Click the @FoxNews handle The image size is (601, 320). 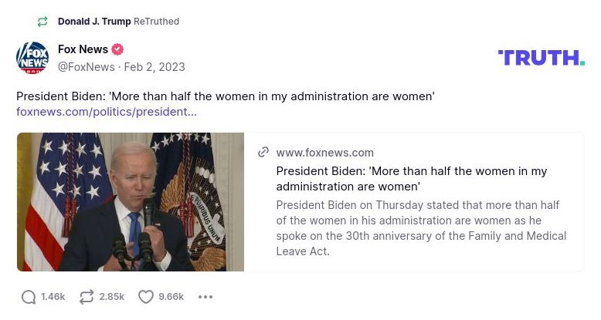(x=85, y=67)
